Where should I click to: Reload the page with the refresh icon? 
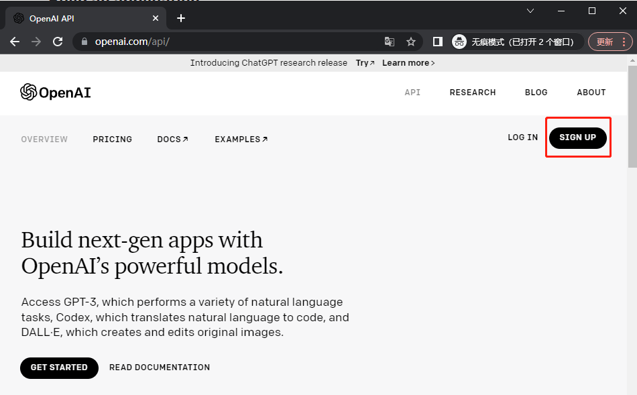coord(58,42)
